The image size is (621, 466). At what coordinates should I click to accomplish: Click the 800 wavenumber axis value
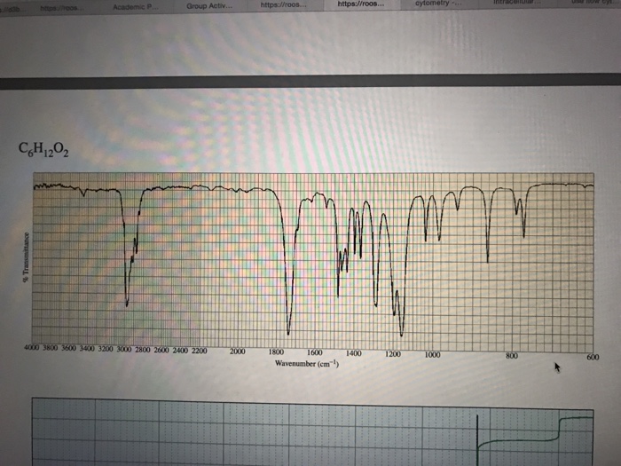pyautogui.click(x=512, y=356)
